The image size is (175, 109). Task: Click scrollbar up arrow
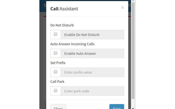pyautogui.click(x=133, y=1)
